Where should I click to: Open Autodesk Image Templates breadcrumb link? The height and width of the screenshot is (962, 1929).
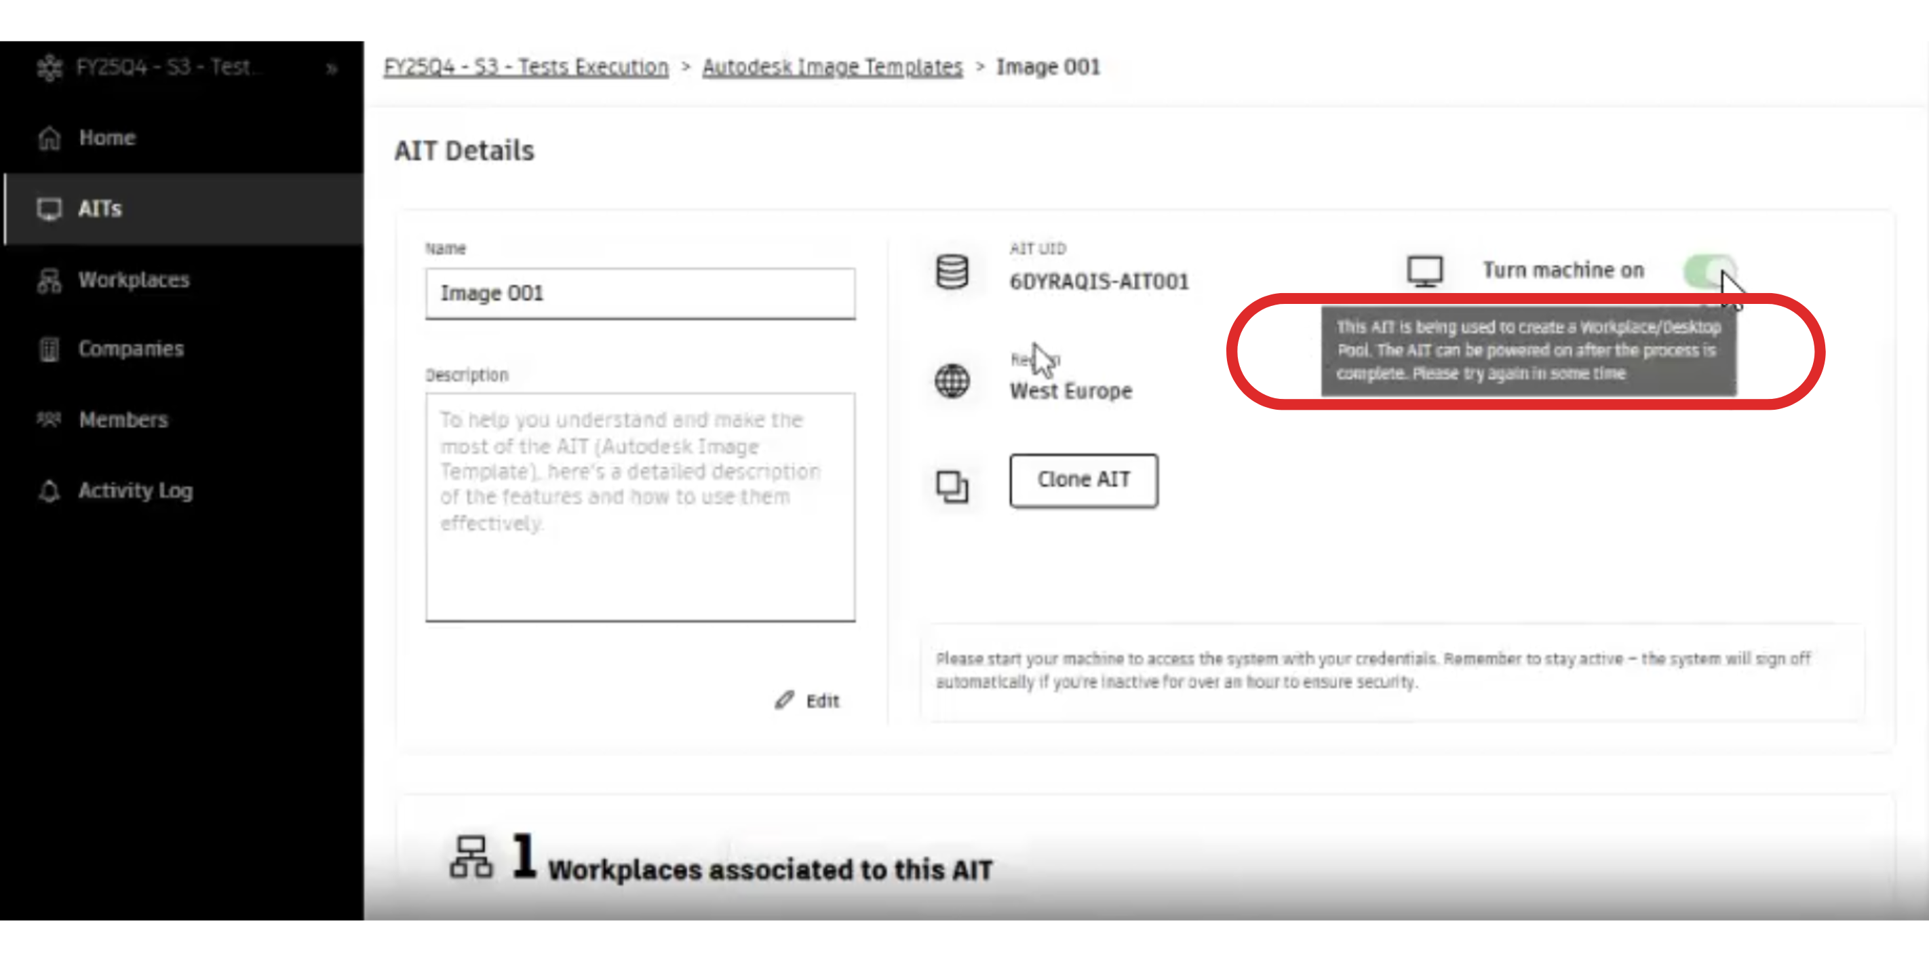pos(832,67)
